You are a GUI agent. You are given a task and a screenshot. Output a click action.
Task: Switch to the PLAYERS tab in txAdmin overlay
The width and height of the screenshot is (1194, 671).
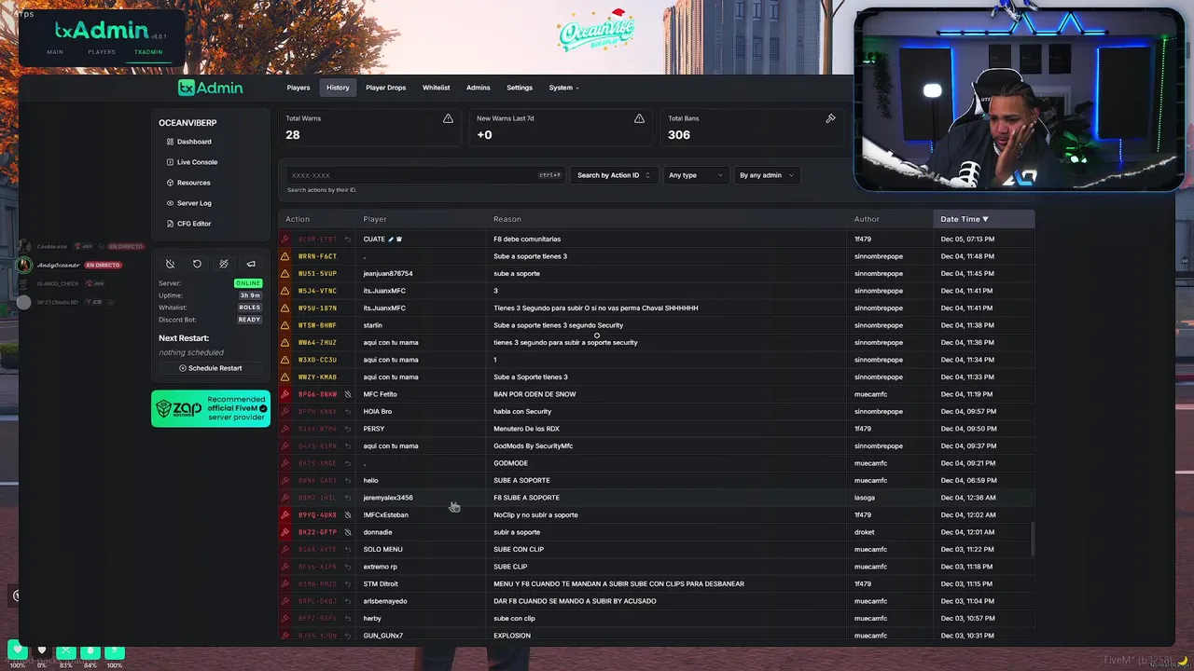pos(102,52)
